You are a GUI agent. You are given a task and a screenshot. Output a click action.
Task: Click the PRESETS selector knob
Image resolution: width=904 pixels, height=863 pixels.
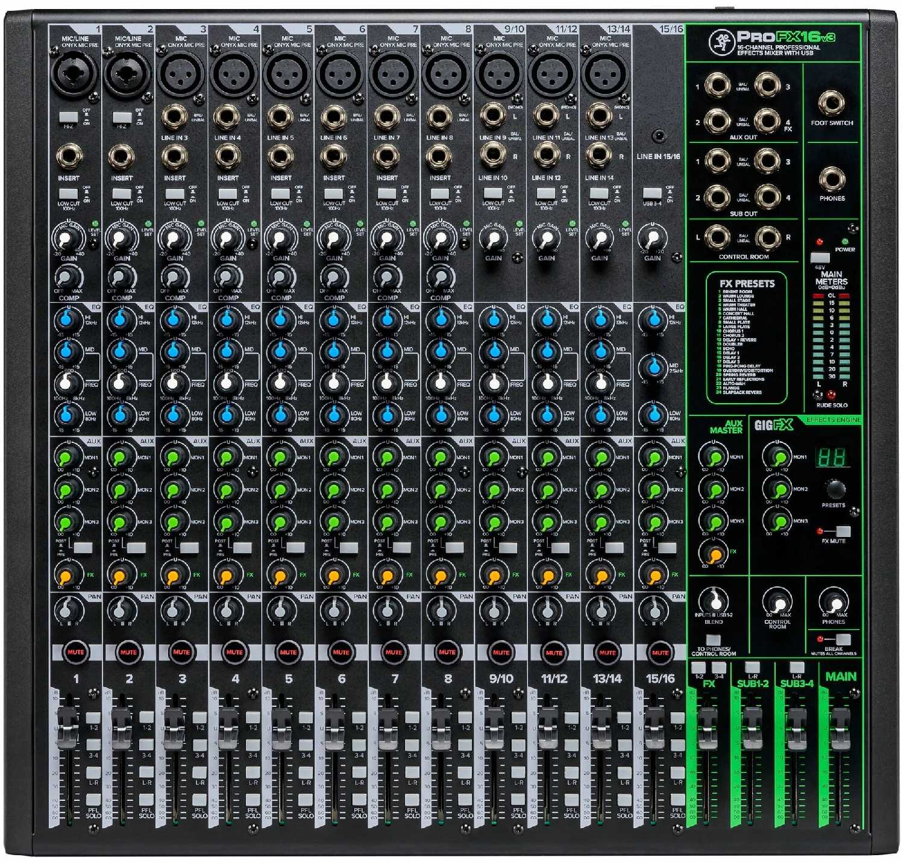tap(835, 488)
